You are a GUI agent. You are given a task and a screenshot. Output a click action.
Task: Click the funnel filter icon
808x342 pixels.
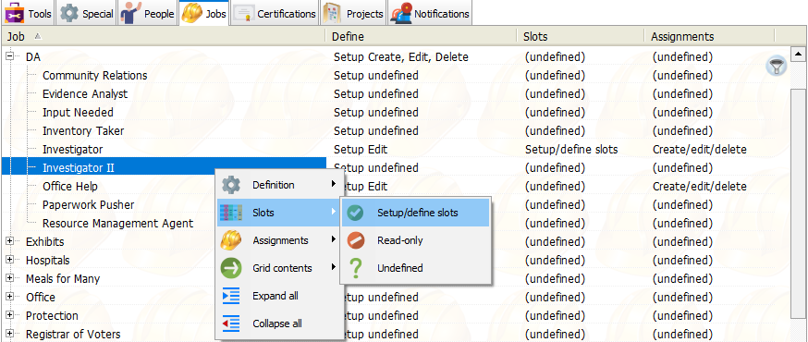click(x=776, y=66)
